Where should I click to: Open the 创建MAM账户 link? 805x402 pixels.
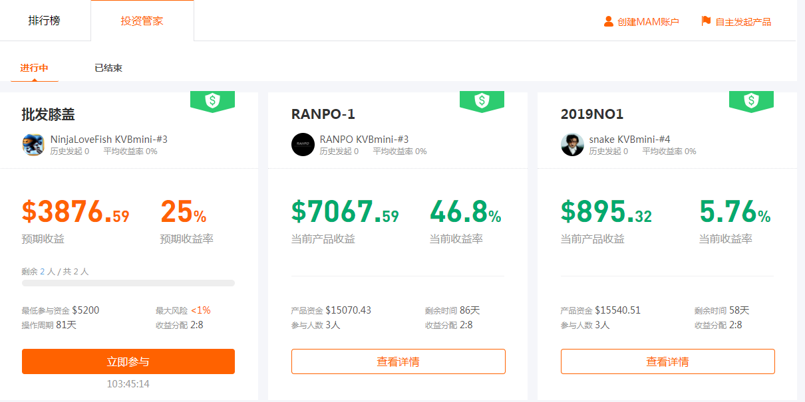(648, 22)
